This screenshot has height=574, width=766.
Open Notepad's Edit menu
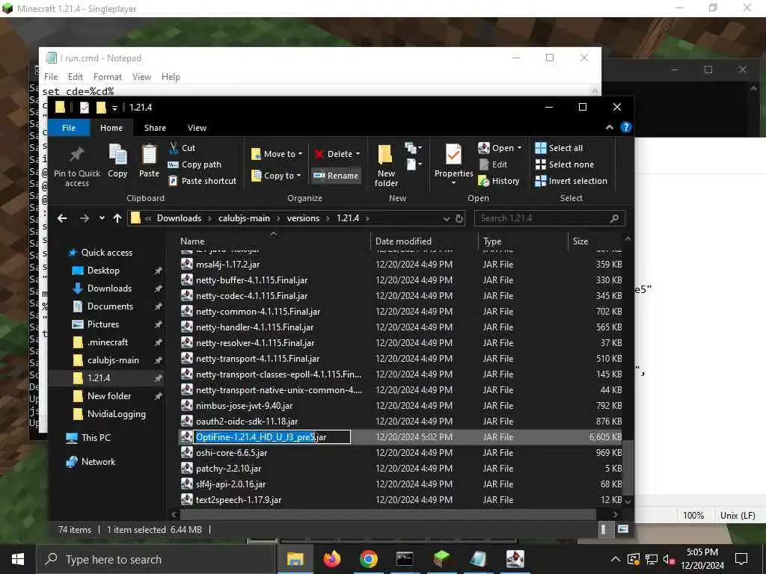76,77
